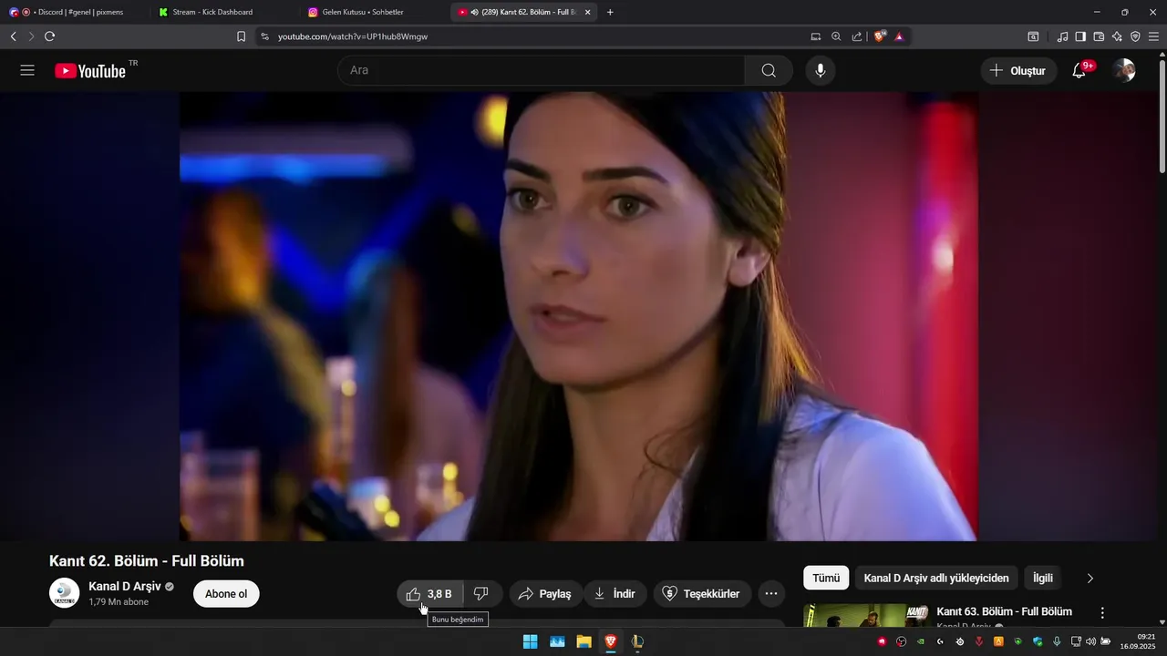
Task: Click the title Kanıt 62. Bölüm - Full Bölüm
Action: coord(147,561)
